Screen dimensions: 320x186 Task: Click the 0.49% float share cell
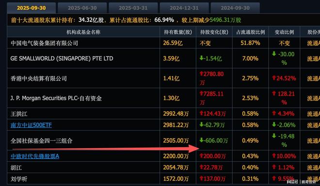point(250,141)
